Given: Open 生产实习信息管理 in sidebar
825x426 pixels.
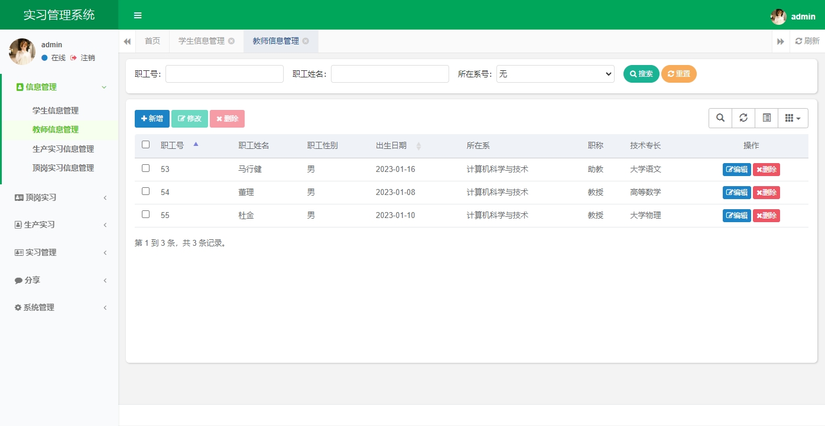Looking at the screenshot, I should 63,149.
